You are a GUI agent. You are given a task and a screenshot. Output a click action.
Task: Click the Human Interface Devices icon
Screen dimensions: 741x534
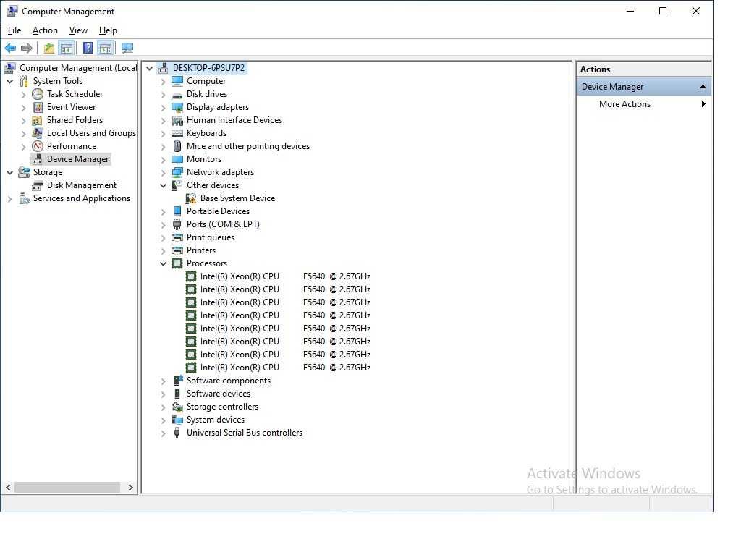click(177, 121)
